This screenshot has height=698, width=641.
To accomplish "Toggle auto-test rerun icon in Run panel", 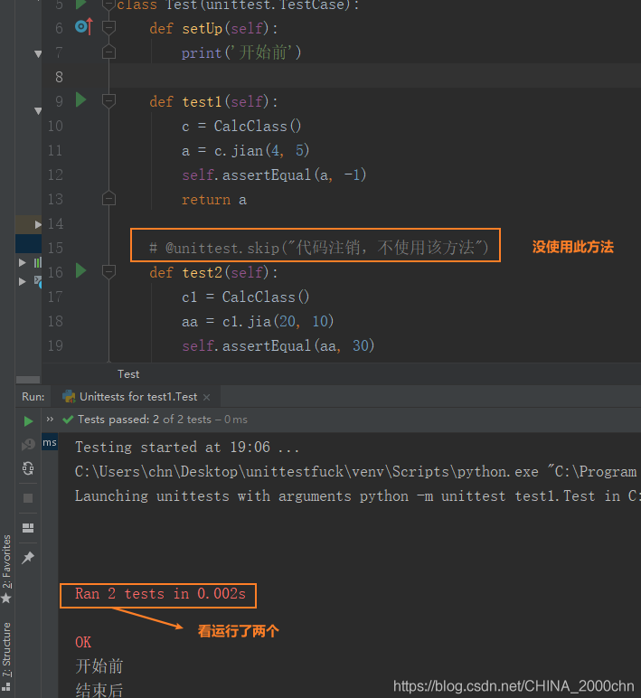I will click(x=28, y=468).
